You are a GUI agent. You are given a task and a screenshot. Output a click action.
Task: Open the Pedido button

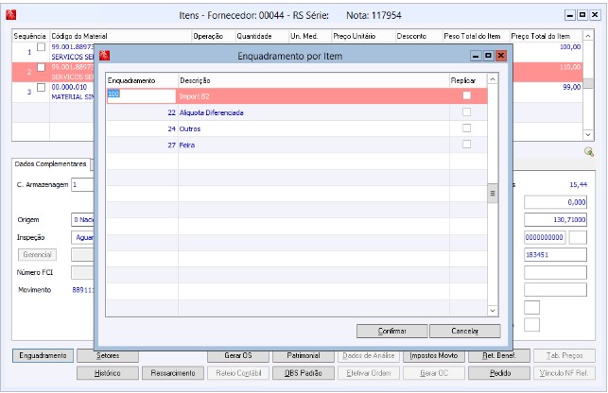tap(499, 373)
